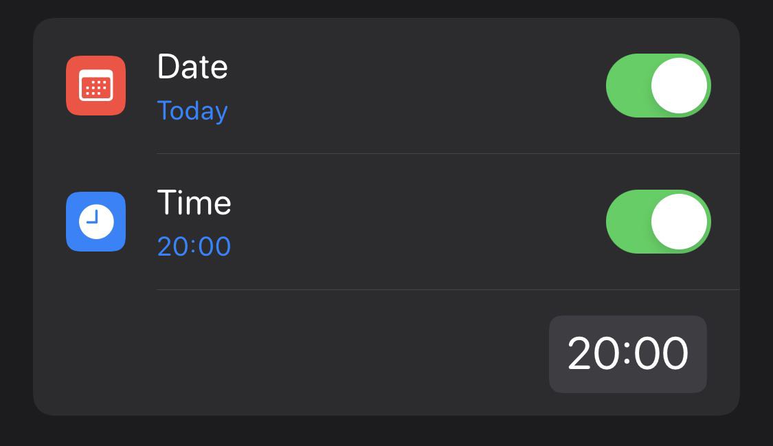Screen dimensions: 773x446
Task: Open the 20:00 time picker button
Action: pyautogui.click(x=627, y=354)
